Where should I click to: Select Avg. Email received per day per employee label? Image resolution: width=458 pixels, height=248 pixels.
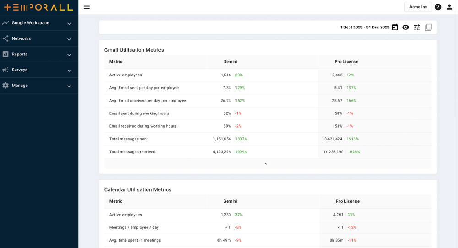coord(148,101)
